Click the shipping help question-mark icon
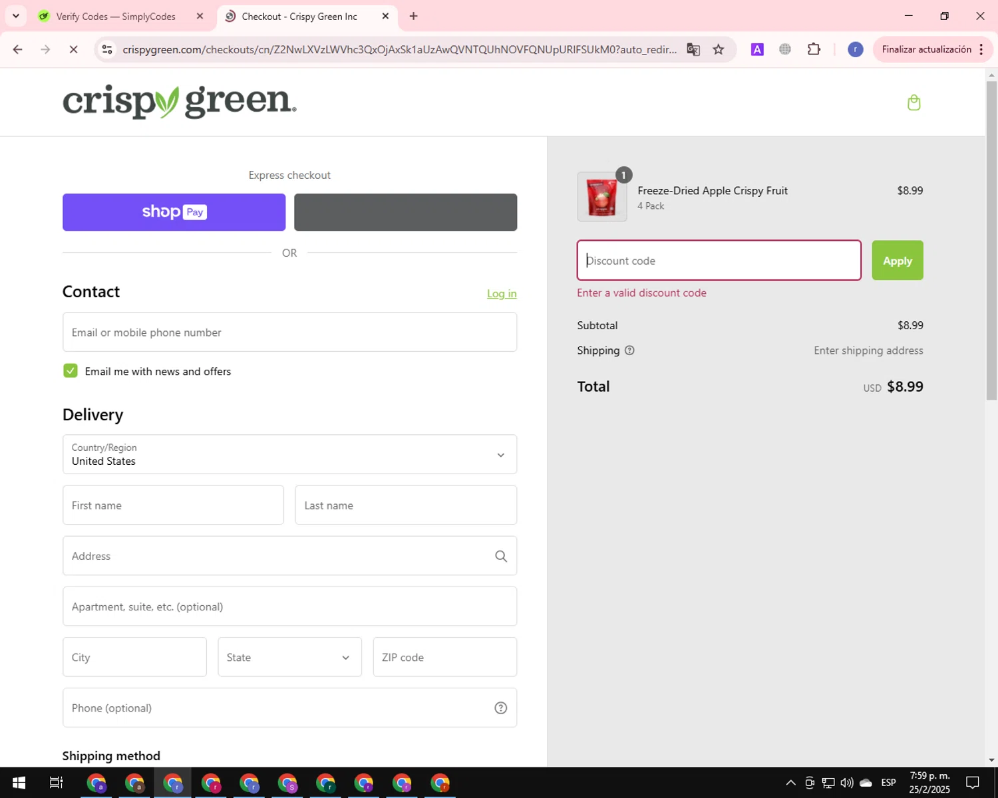 (629, 350)
